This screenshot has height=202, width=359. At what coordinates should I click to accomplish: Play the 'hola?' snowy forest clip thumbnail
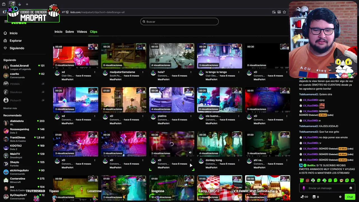pos(172,56)
